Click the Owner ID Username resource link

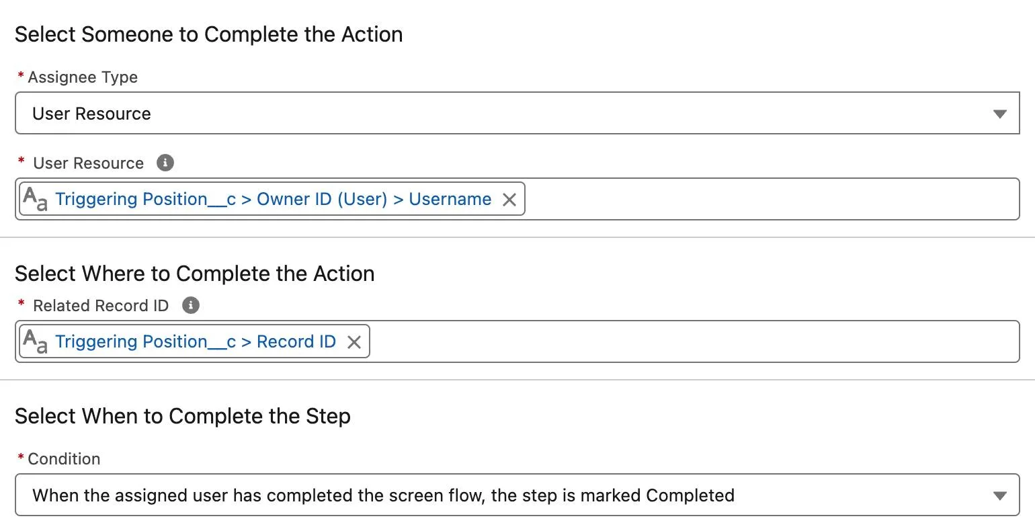(x=274, y=199)
